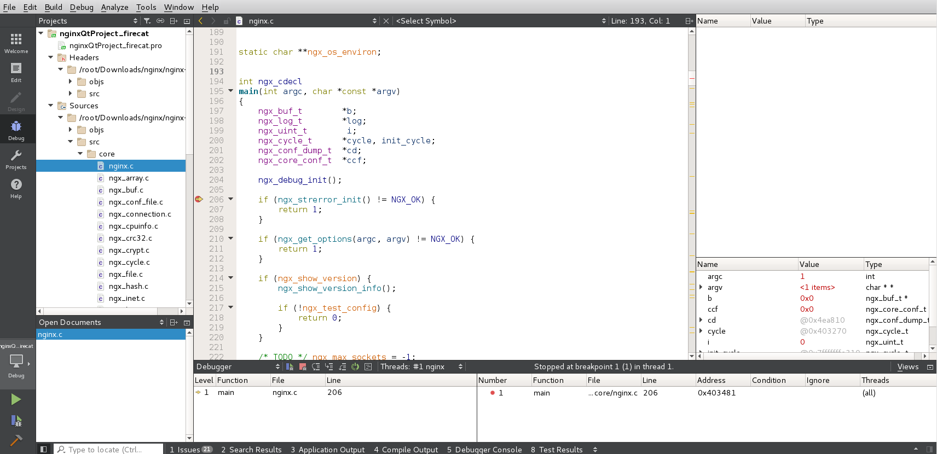Open the Build menu

coord(54,7)
